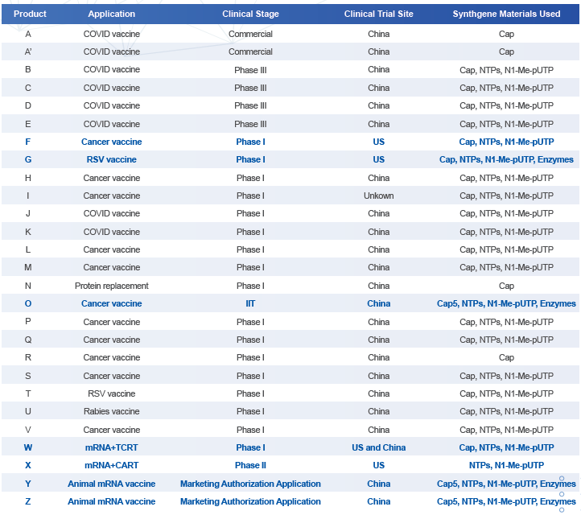Viewport: 581px width, 515px height.
Task: Click 'Cap, NTPs, N1-Me-pUTP' in product D row
Action: (506, 106)
